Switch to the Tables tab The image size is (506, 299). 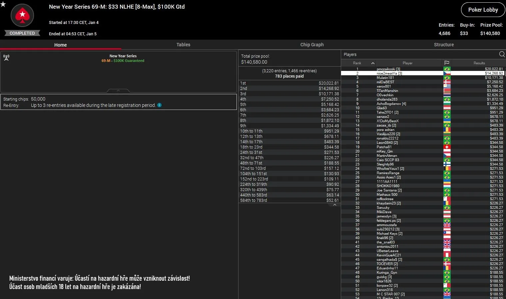click(183, 45)
